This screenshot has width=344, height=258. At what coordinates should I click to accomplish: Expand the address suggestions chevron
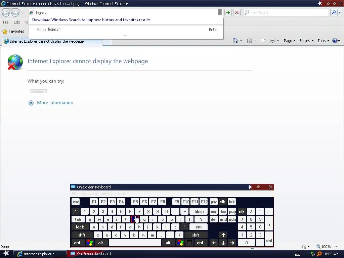tap(125, 36)
